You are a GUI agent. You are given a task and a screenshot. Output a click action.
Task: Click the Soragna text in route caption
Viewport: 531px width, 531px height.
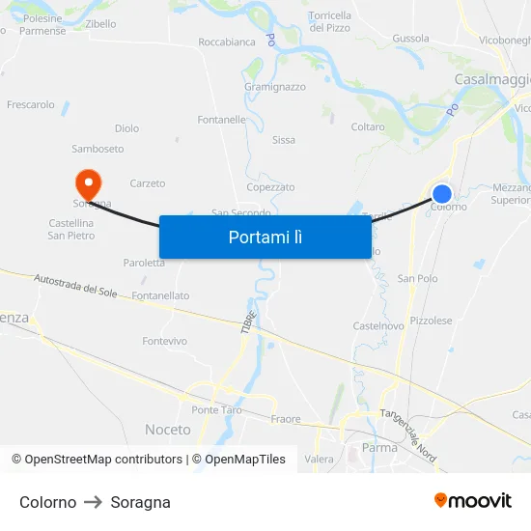point(140,503)
